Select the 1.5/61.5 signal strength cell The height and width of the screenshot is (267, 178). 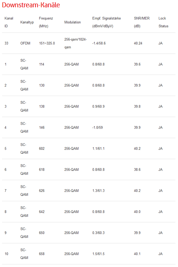click(x=98, y=254)
